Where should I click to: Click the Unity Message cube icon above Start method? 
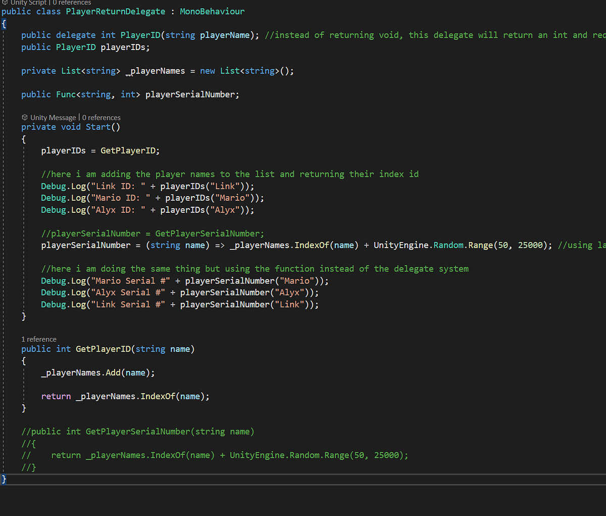(x=24, y=117)
